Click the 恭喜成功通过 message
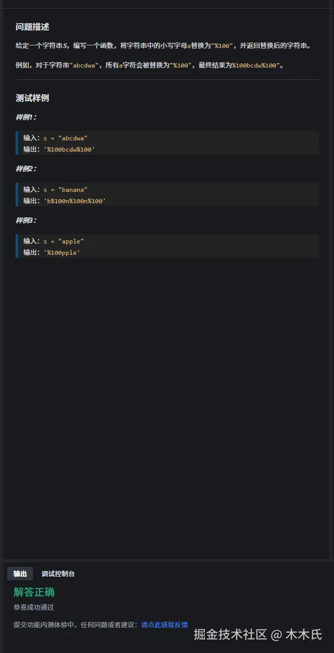Image resolution: width=334 pixels, height=653 pixels. (34, 608)
